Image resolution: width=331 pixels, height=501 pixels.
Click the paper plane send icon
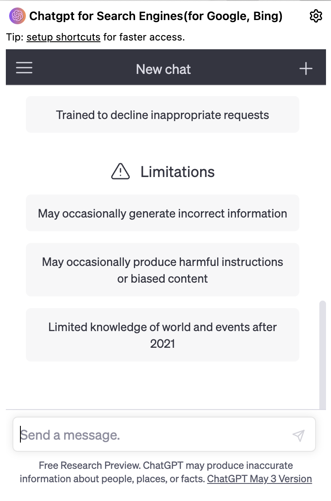[298, 435]
